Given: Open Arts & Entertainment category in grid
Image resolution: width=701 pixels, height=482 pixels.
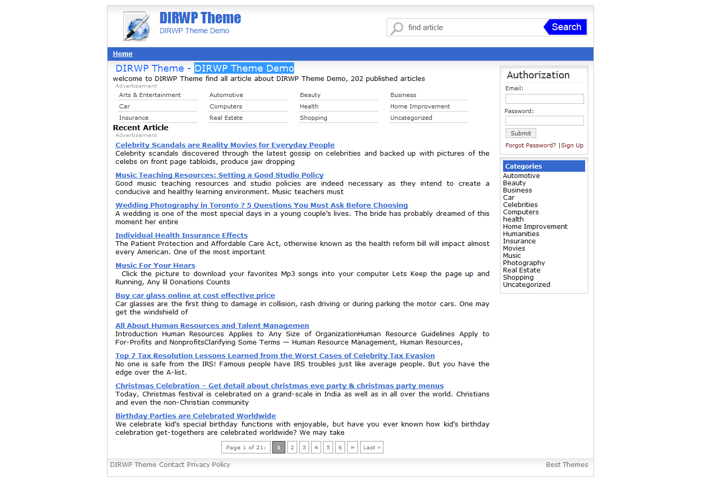Looking at the screenshot, I should 150,95.
